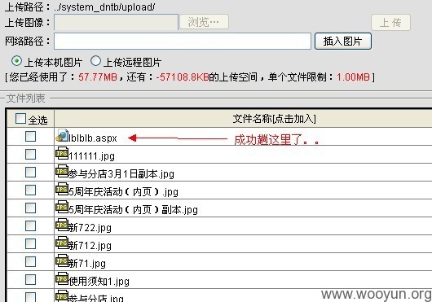Click the 1.00MB file limit value
This screenshot has height=302, width=432.
tap(353, 77)
